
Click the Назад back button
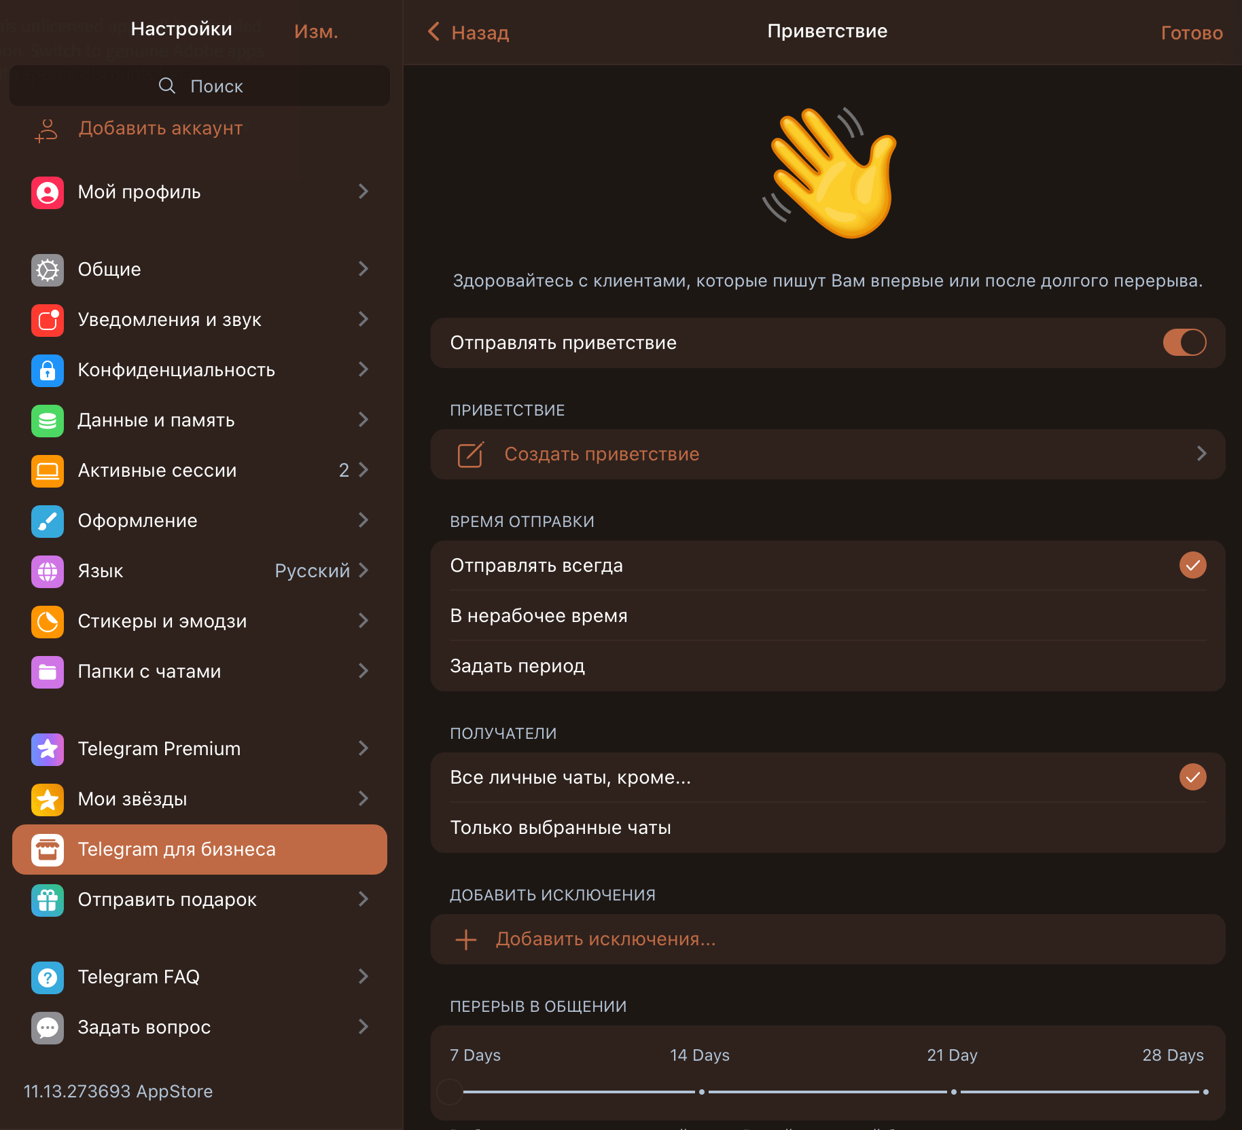coord(469,32)
